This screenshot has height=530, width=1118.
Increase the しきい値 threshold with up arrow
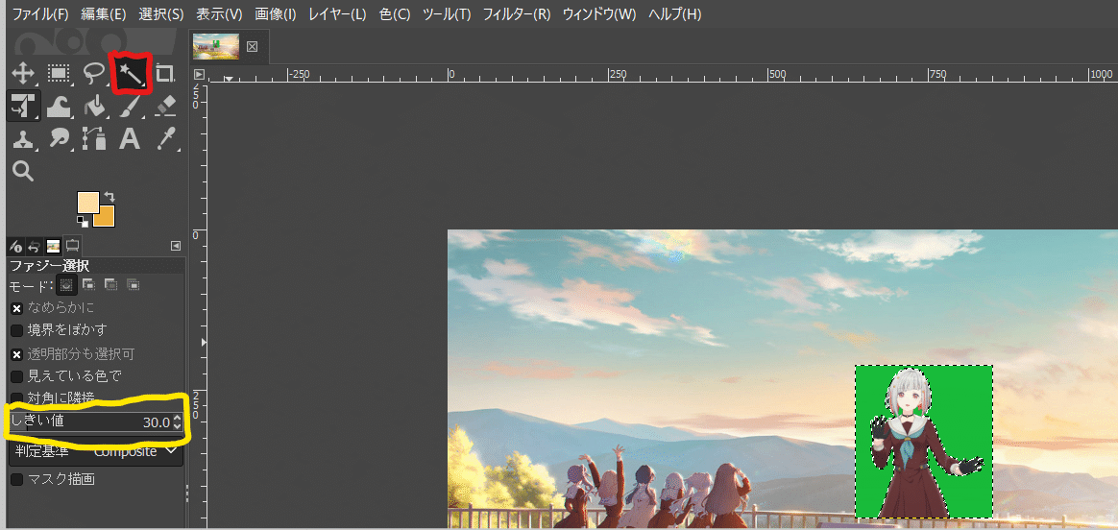[177, 417]
